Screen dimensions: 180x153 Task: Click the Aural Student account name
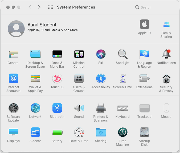pyautogui.click(x=42, y=25)
